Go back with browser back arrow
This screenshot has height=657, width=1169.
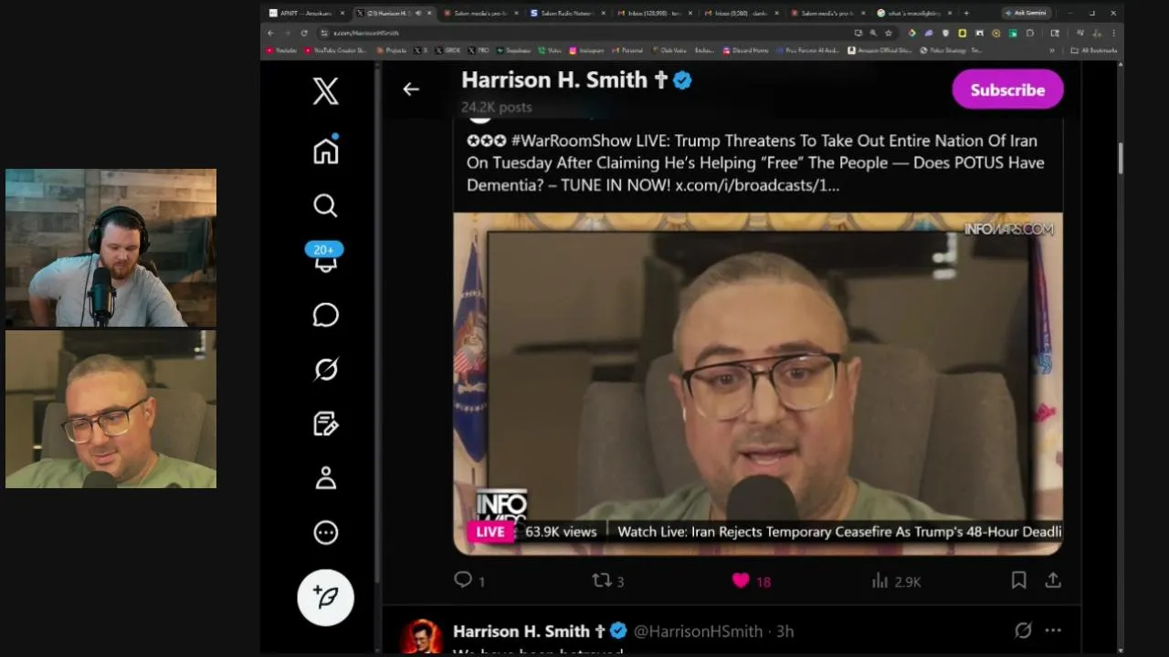coord(270,33)
